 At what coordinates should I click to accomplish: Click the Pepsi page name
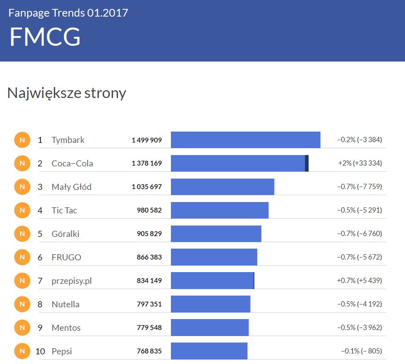coord(62,351)
